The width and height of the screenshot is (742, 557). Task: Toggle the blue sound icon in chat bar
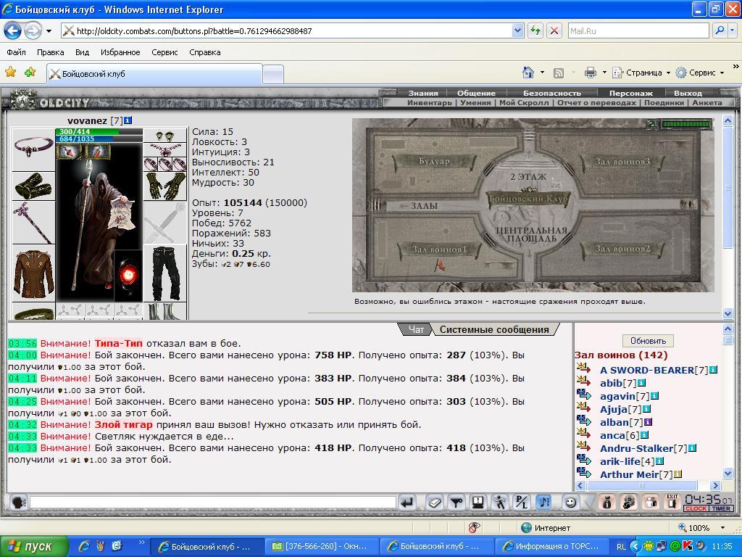pos(543,503)
